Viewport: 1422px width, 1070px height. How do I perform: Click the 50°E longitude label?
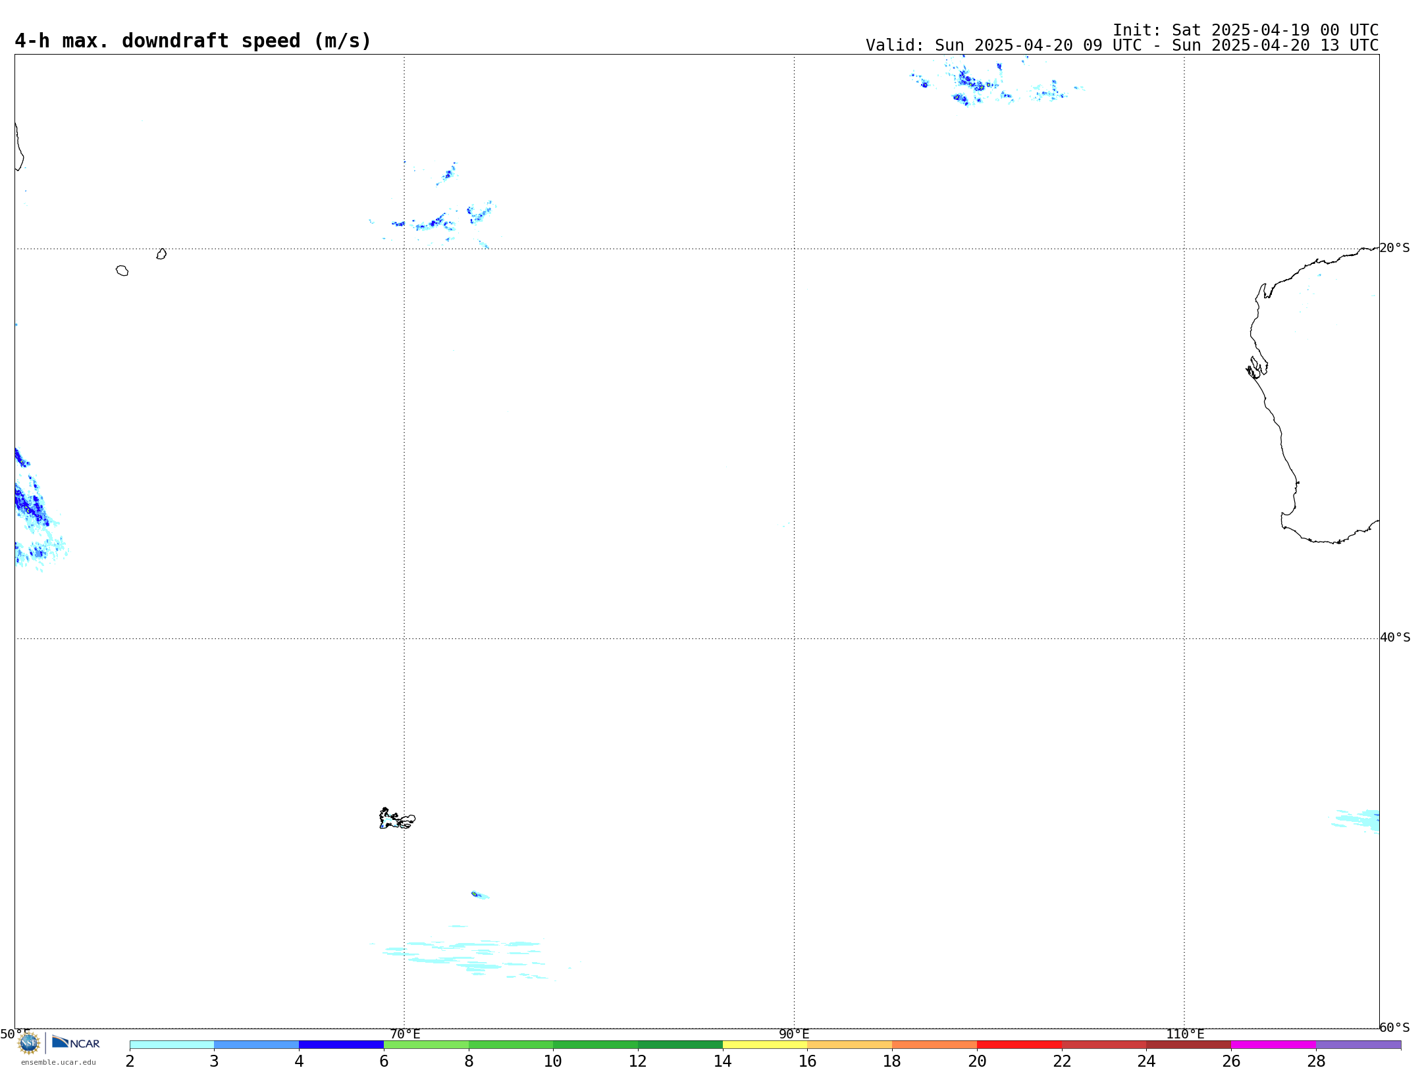click(15, 1034)
